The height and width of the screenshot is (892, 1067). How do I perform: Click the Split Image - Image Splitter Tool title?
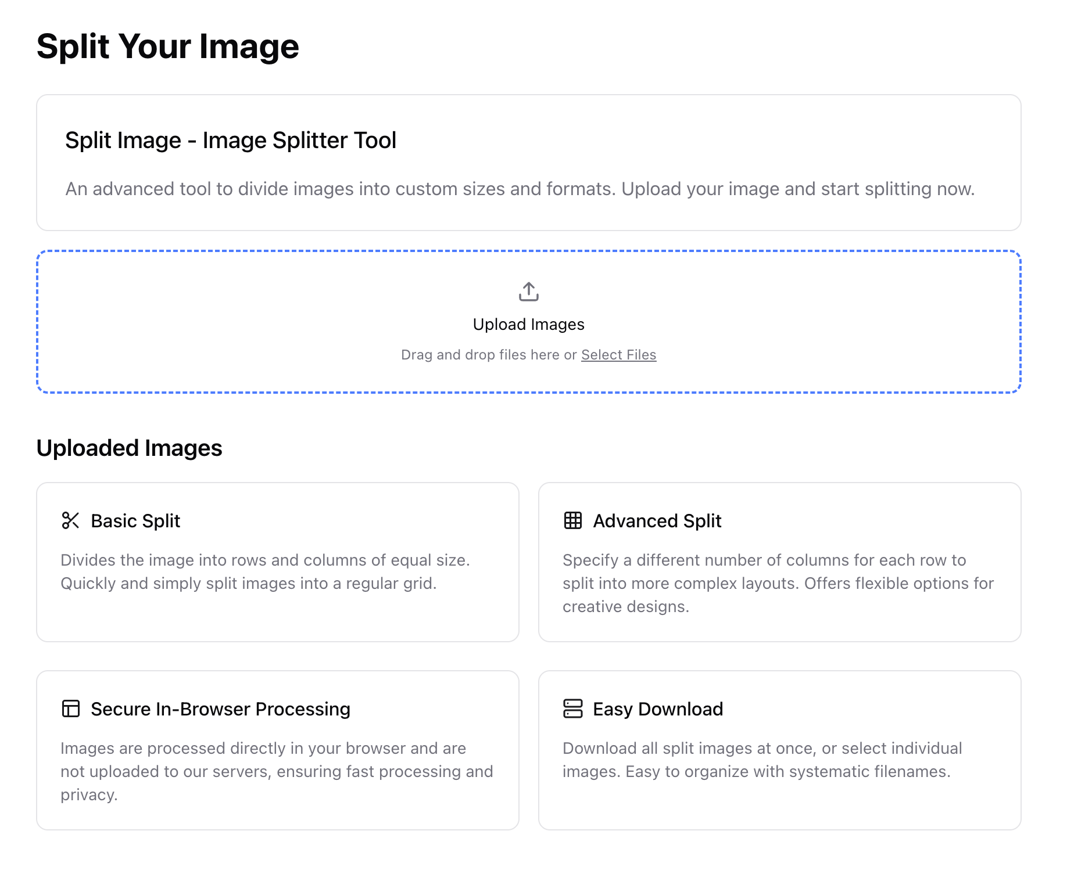[231, 139]
